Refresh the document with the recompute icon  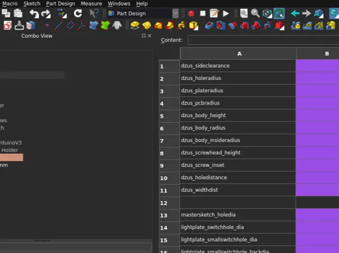pos(78,14)
